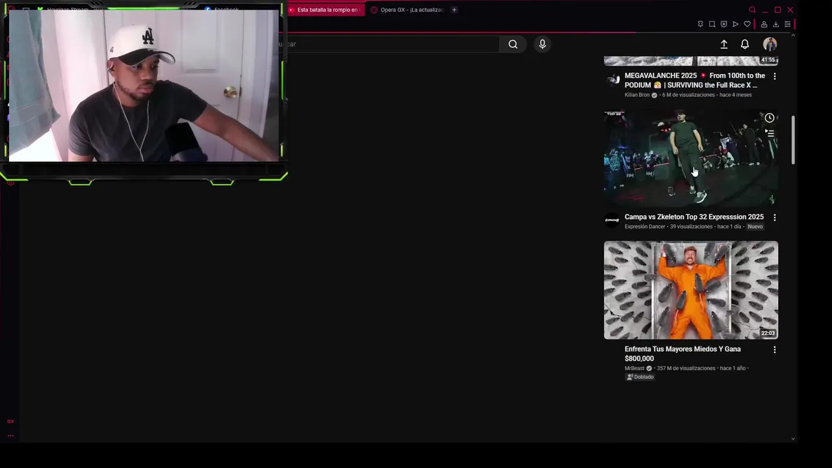
Task: Open a new tab with plus button
Action: tap(454, 10)
